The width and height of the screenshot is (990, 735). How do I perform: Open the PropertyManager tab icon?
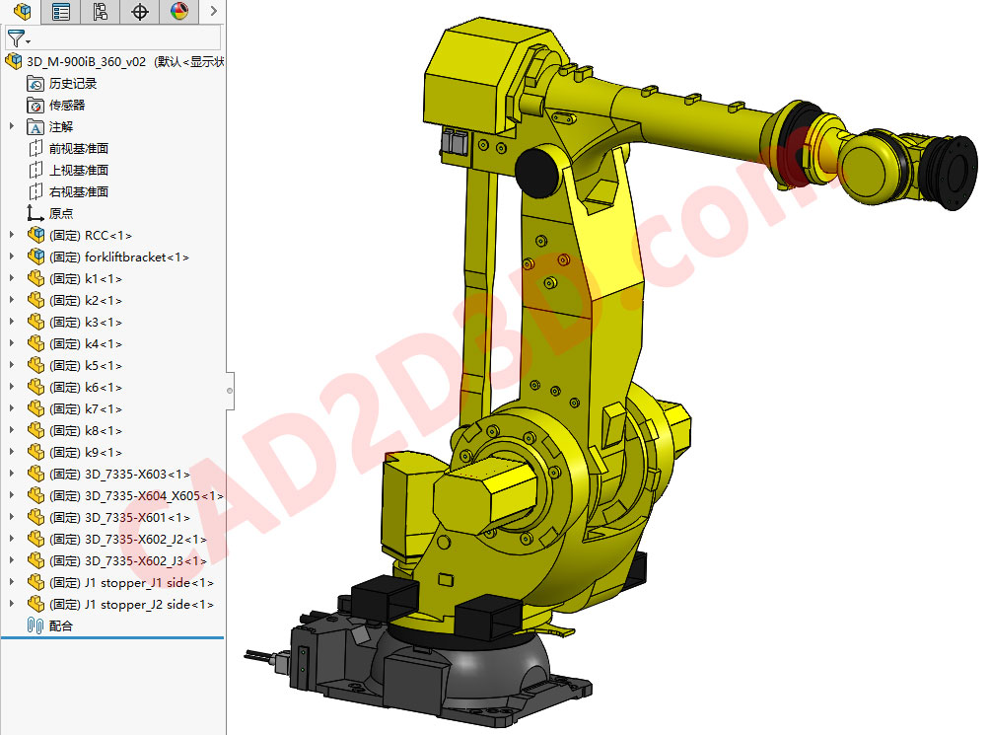(60, 12)
